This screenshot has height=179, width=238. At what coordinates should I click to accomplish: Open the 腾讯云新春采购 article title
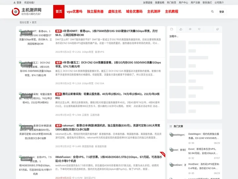[107, 96]
